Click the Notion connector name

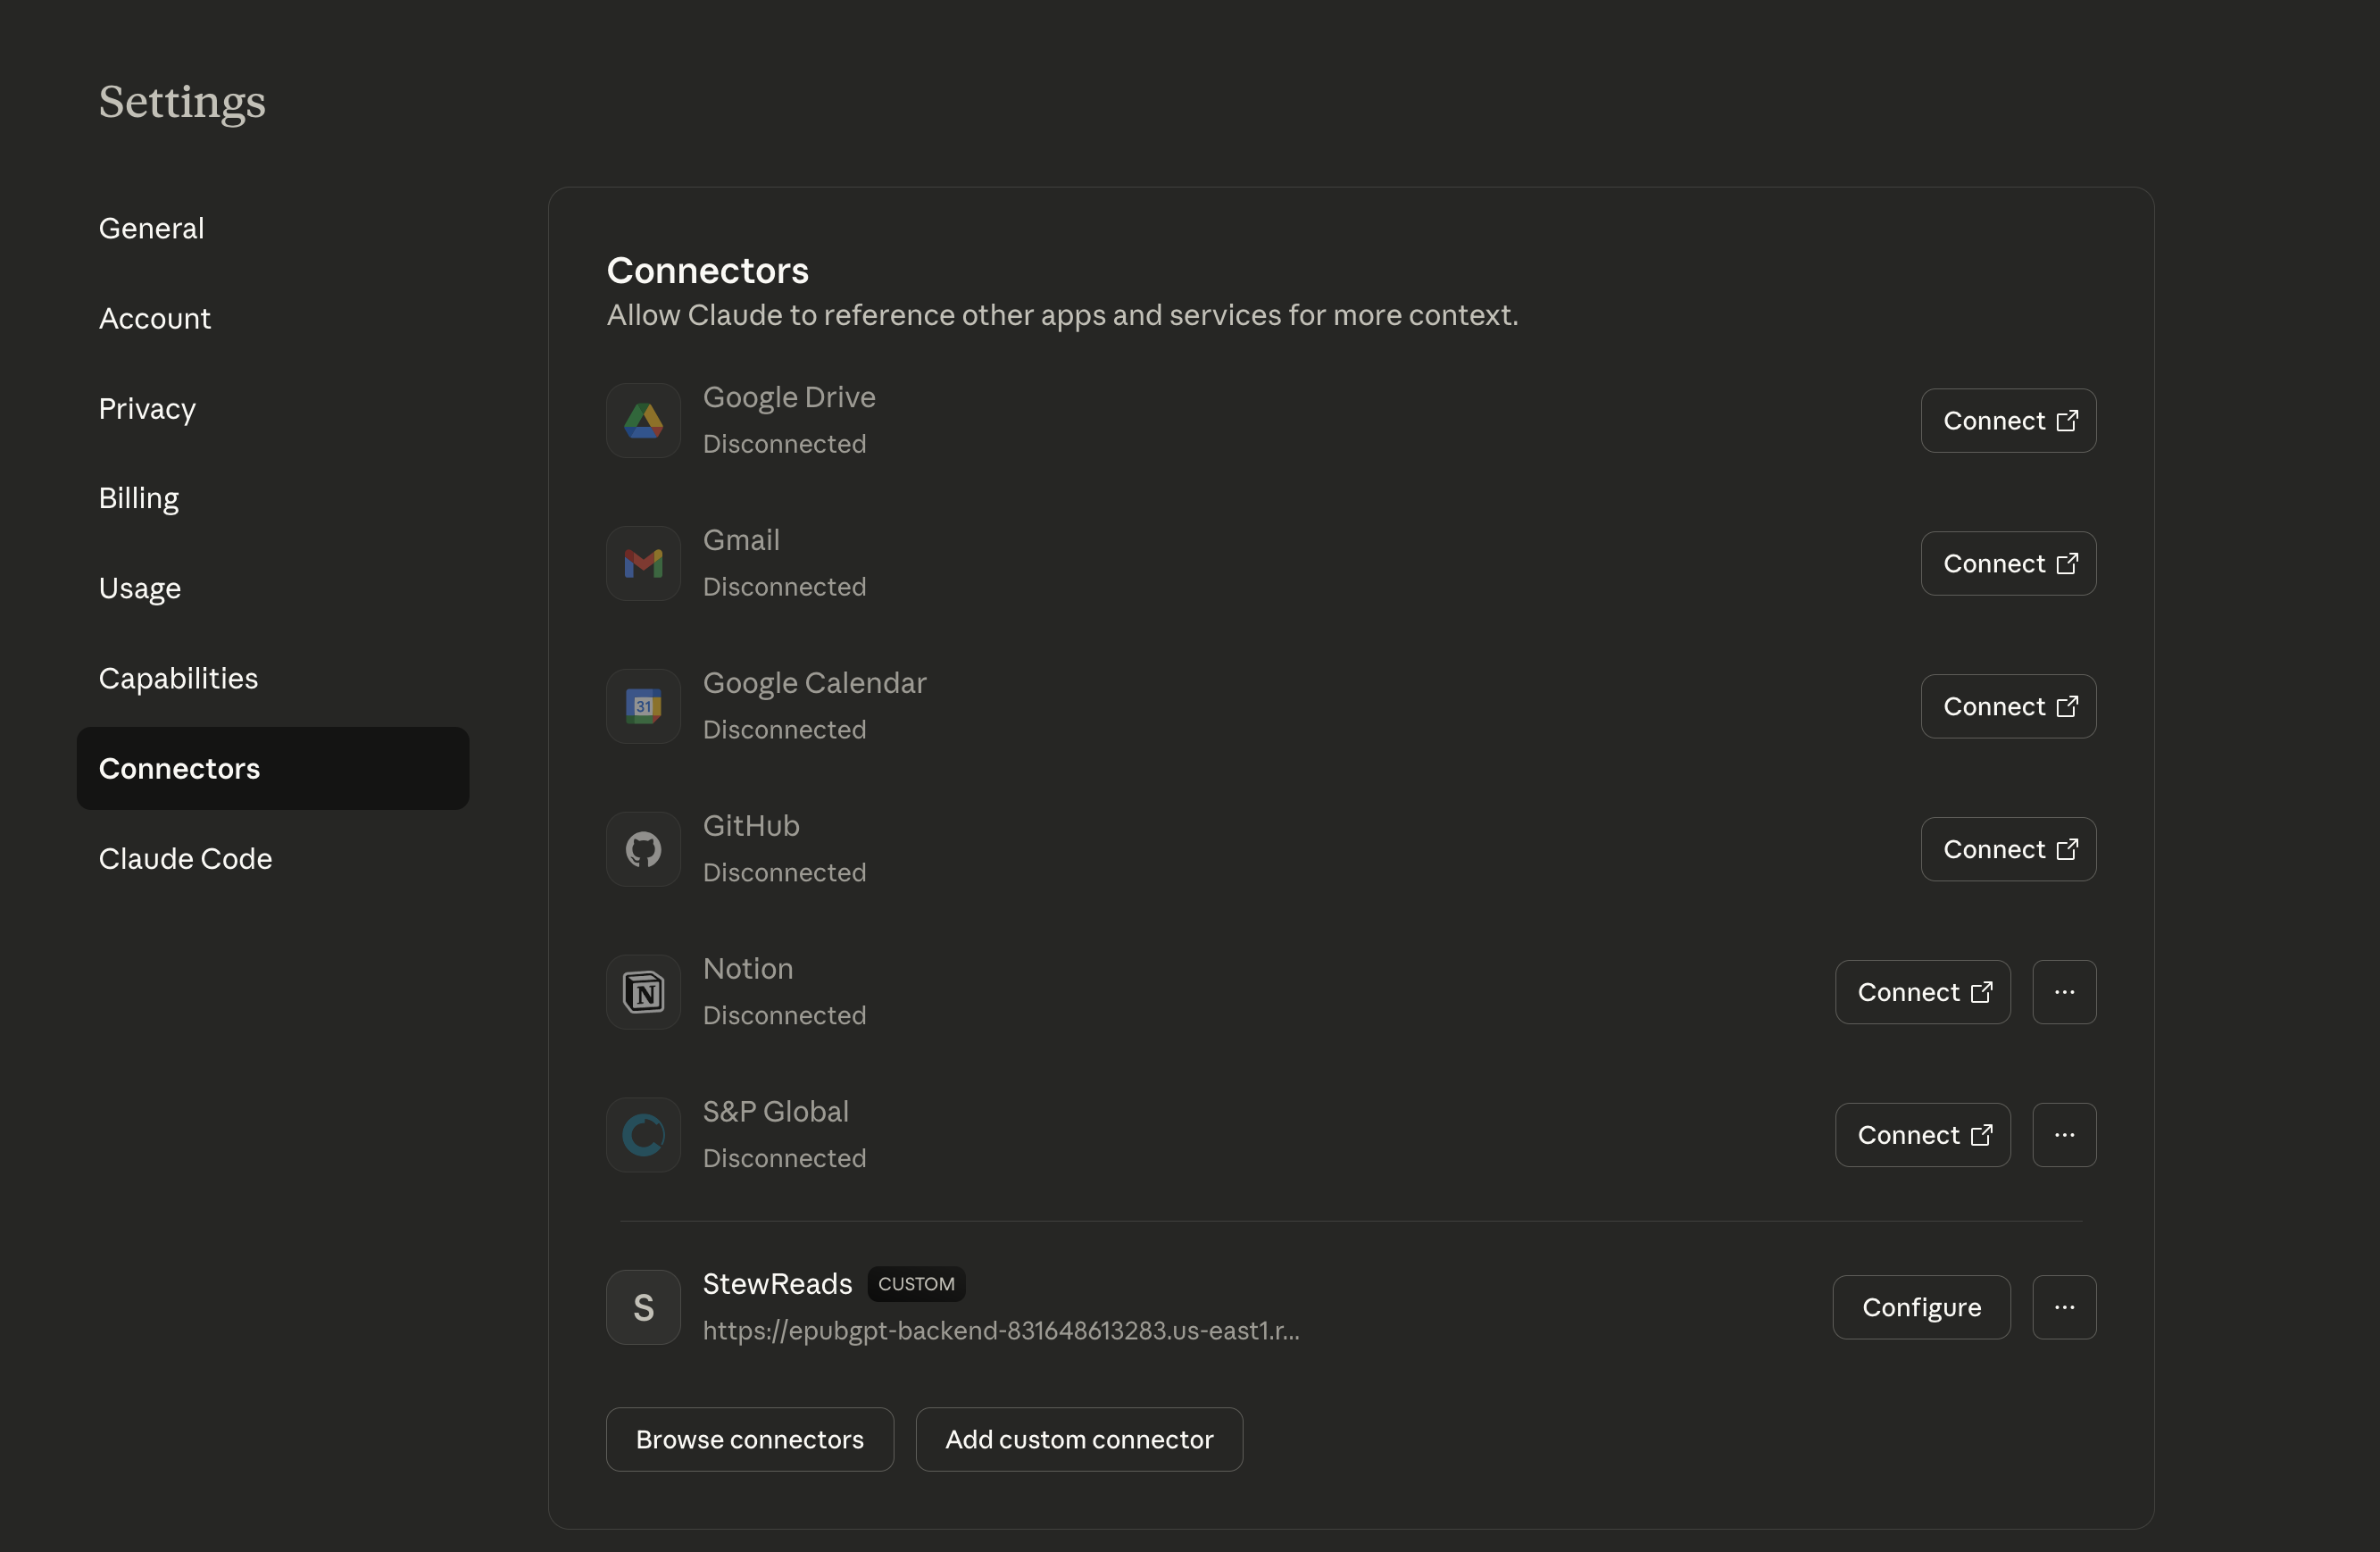748,970
